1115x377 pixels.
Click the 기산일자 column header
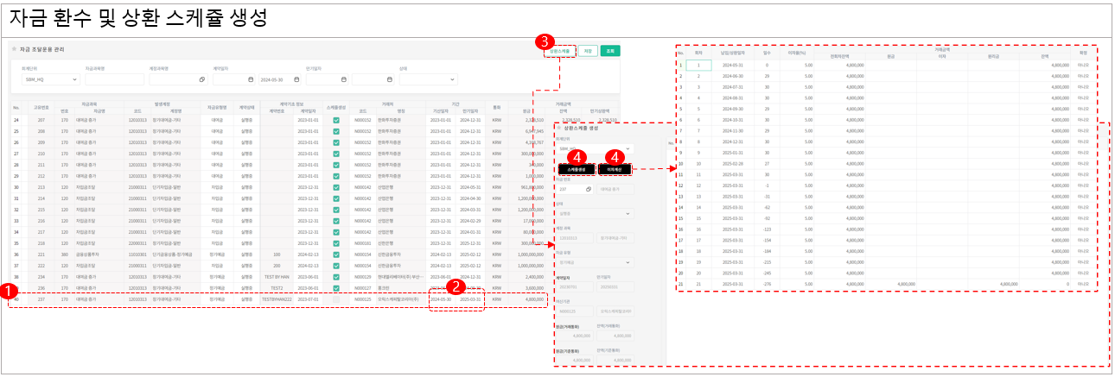[x=442, y=111]
